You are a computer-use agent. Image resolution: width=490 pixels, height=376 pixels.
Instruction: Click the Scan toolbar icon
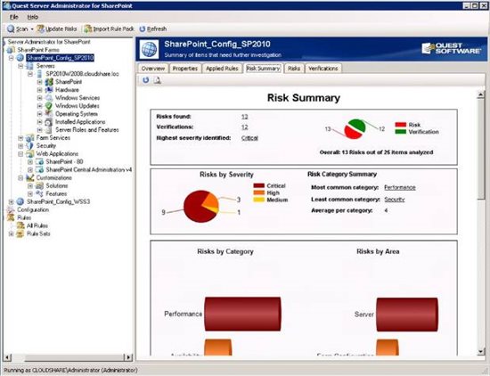point(11,29)
